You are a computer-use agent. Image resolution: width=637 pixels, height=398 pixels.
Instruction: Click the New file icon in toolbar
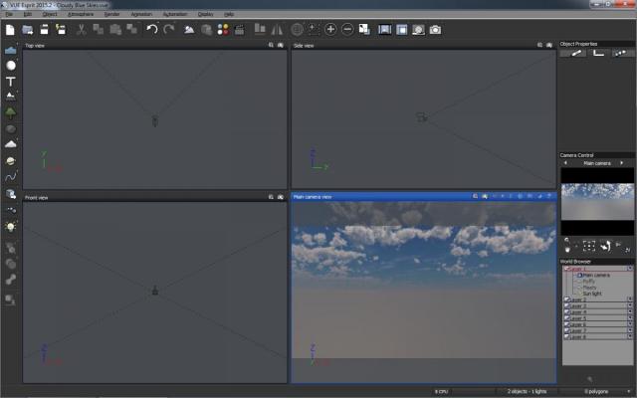(x=10, y=30)
